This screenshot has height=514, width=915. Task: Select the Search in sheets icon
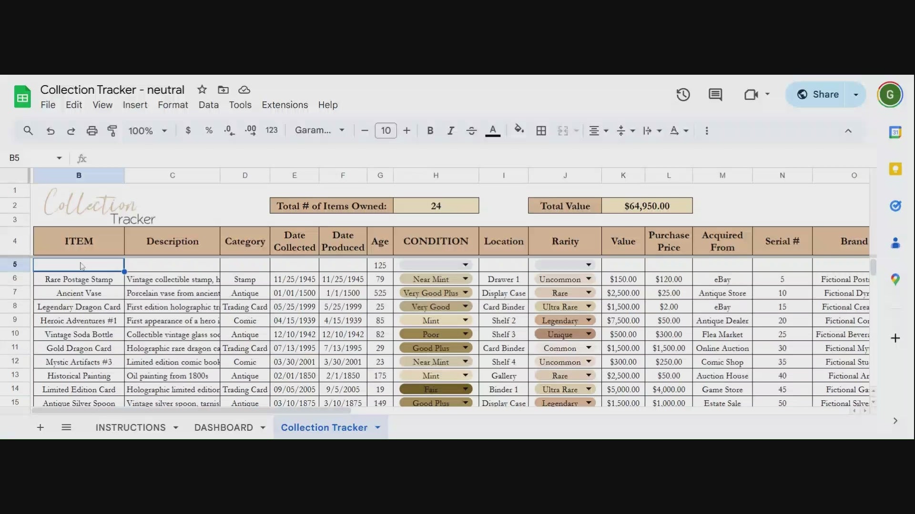tap(28, 130)
